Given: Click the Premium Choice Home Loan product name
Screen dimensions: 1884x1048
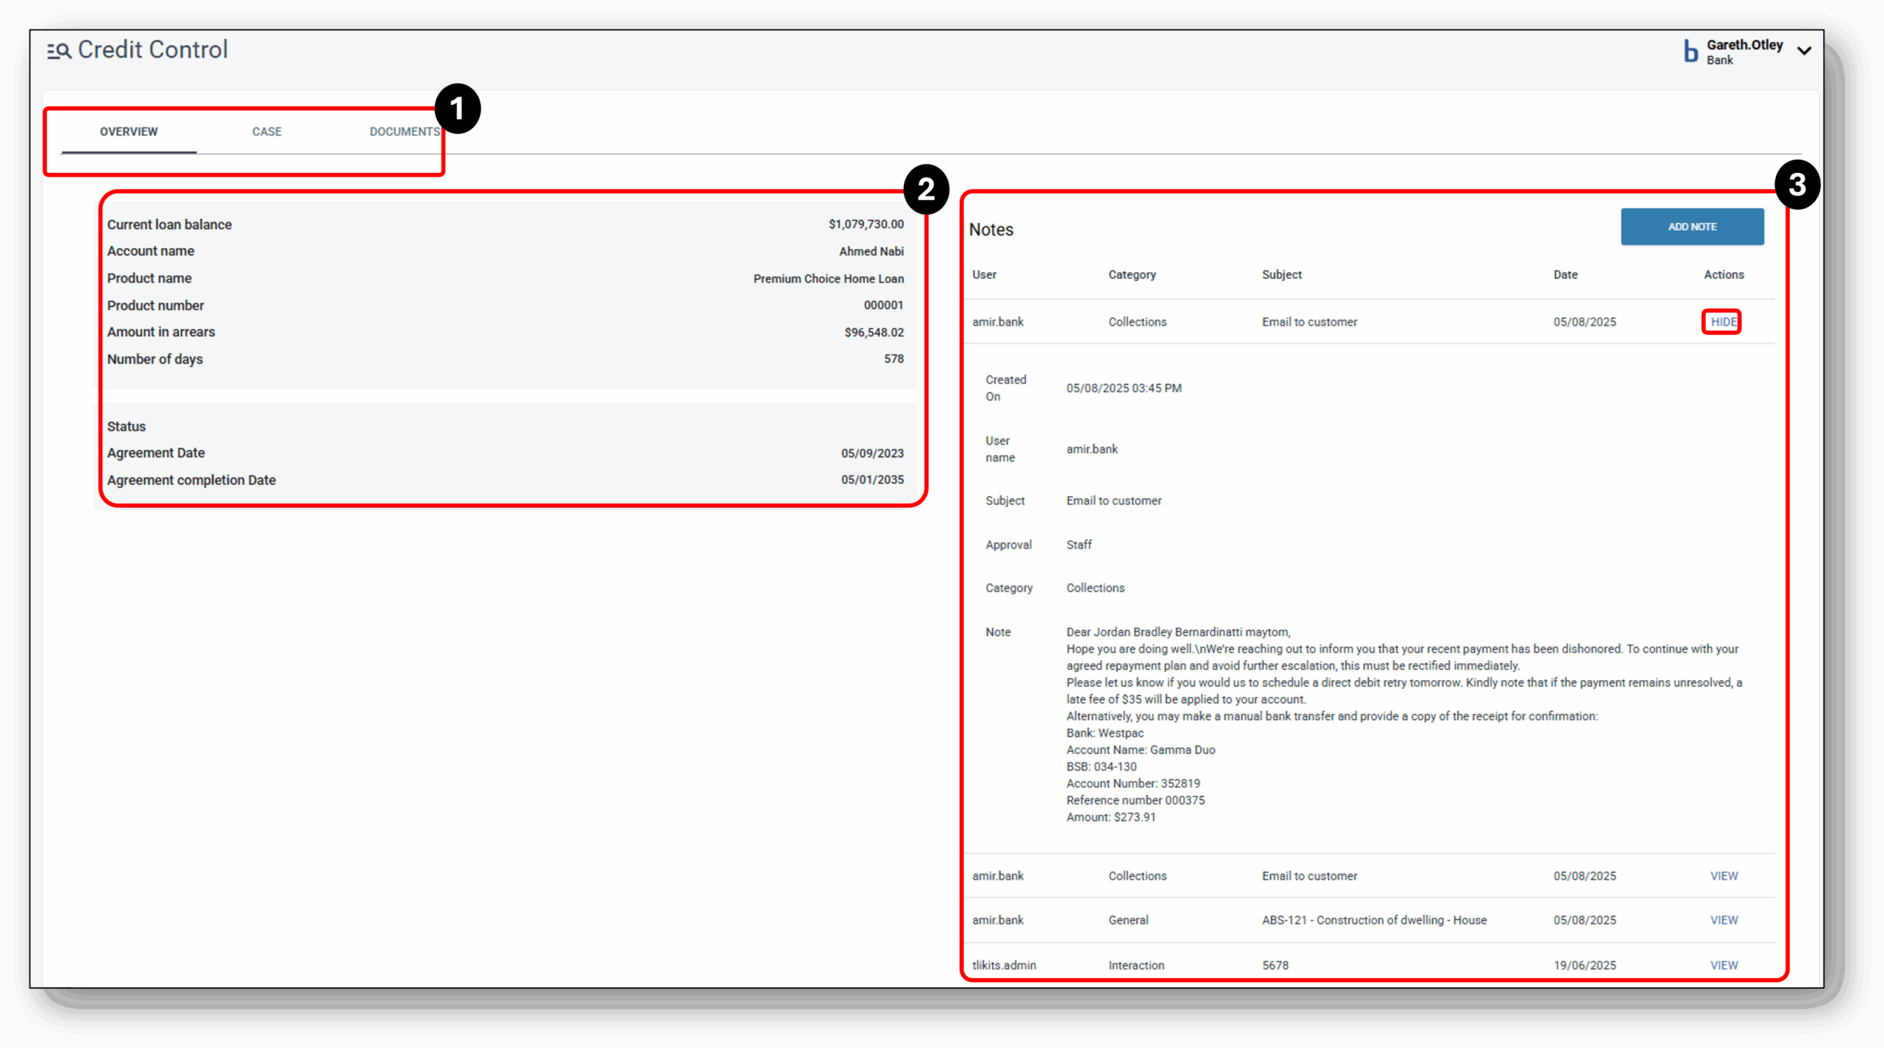Looking at the screenshot, I should 828,278.
